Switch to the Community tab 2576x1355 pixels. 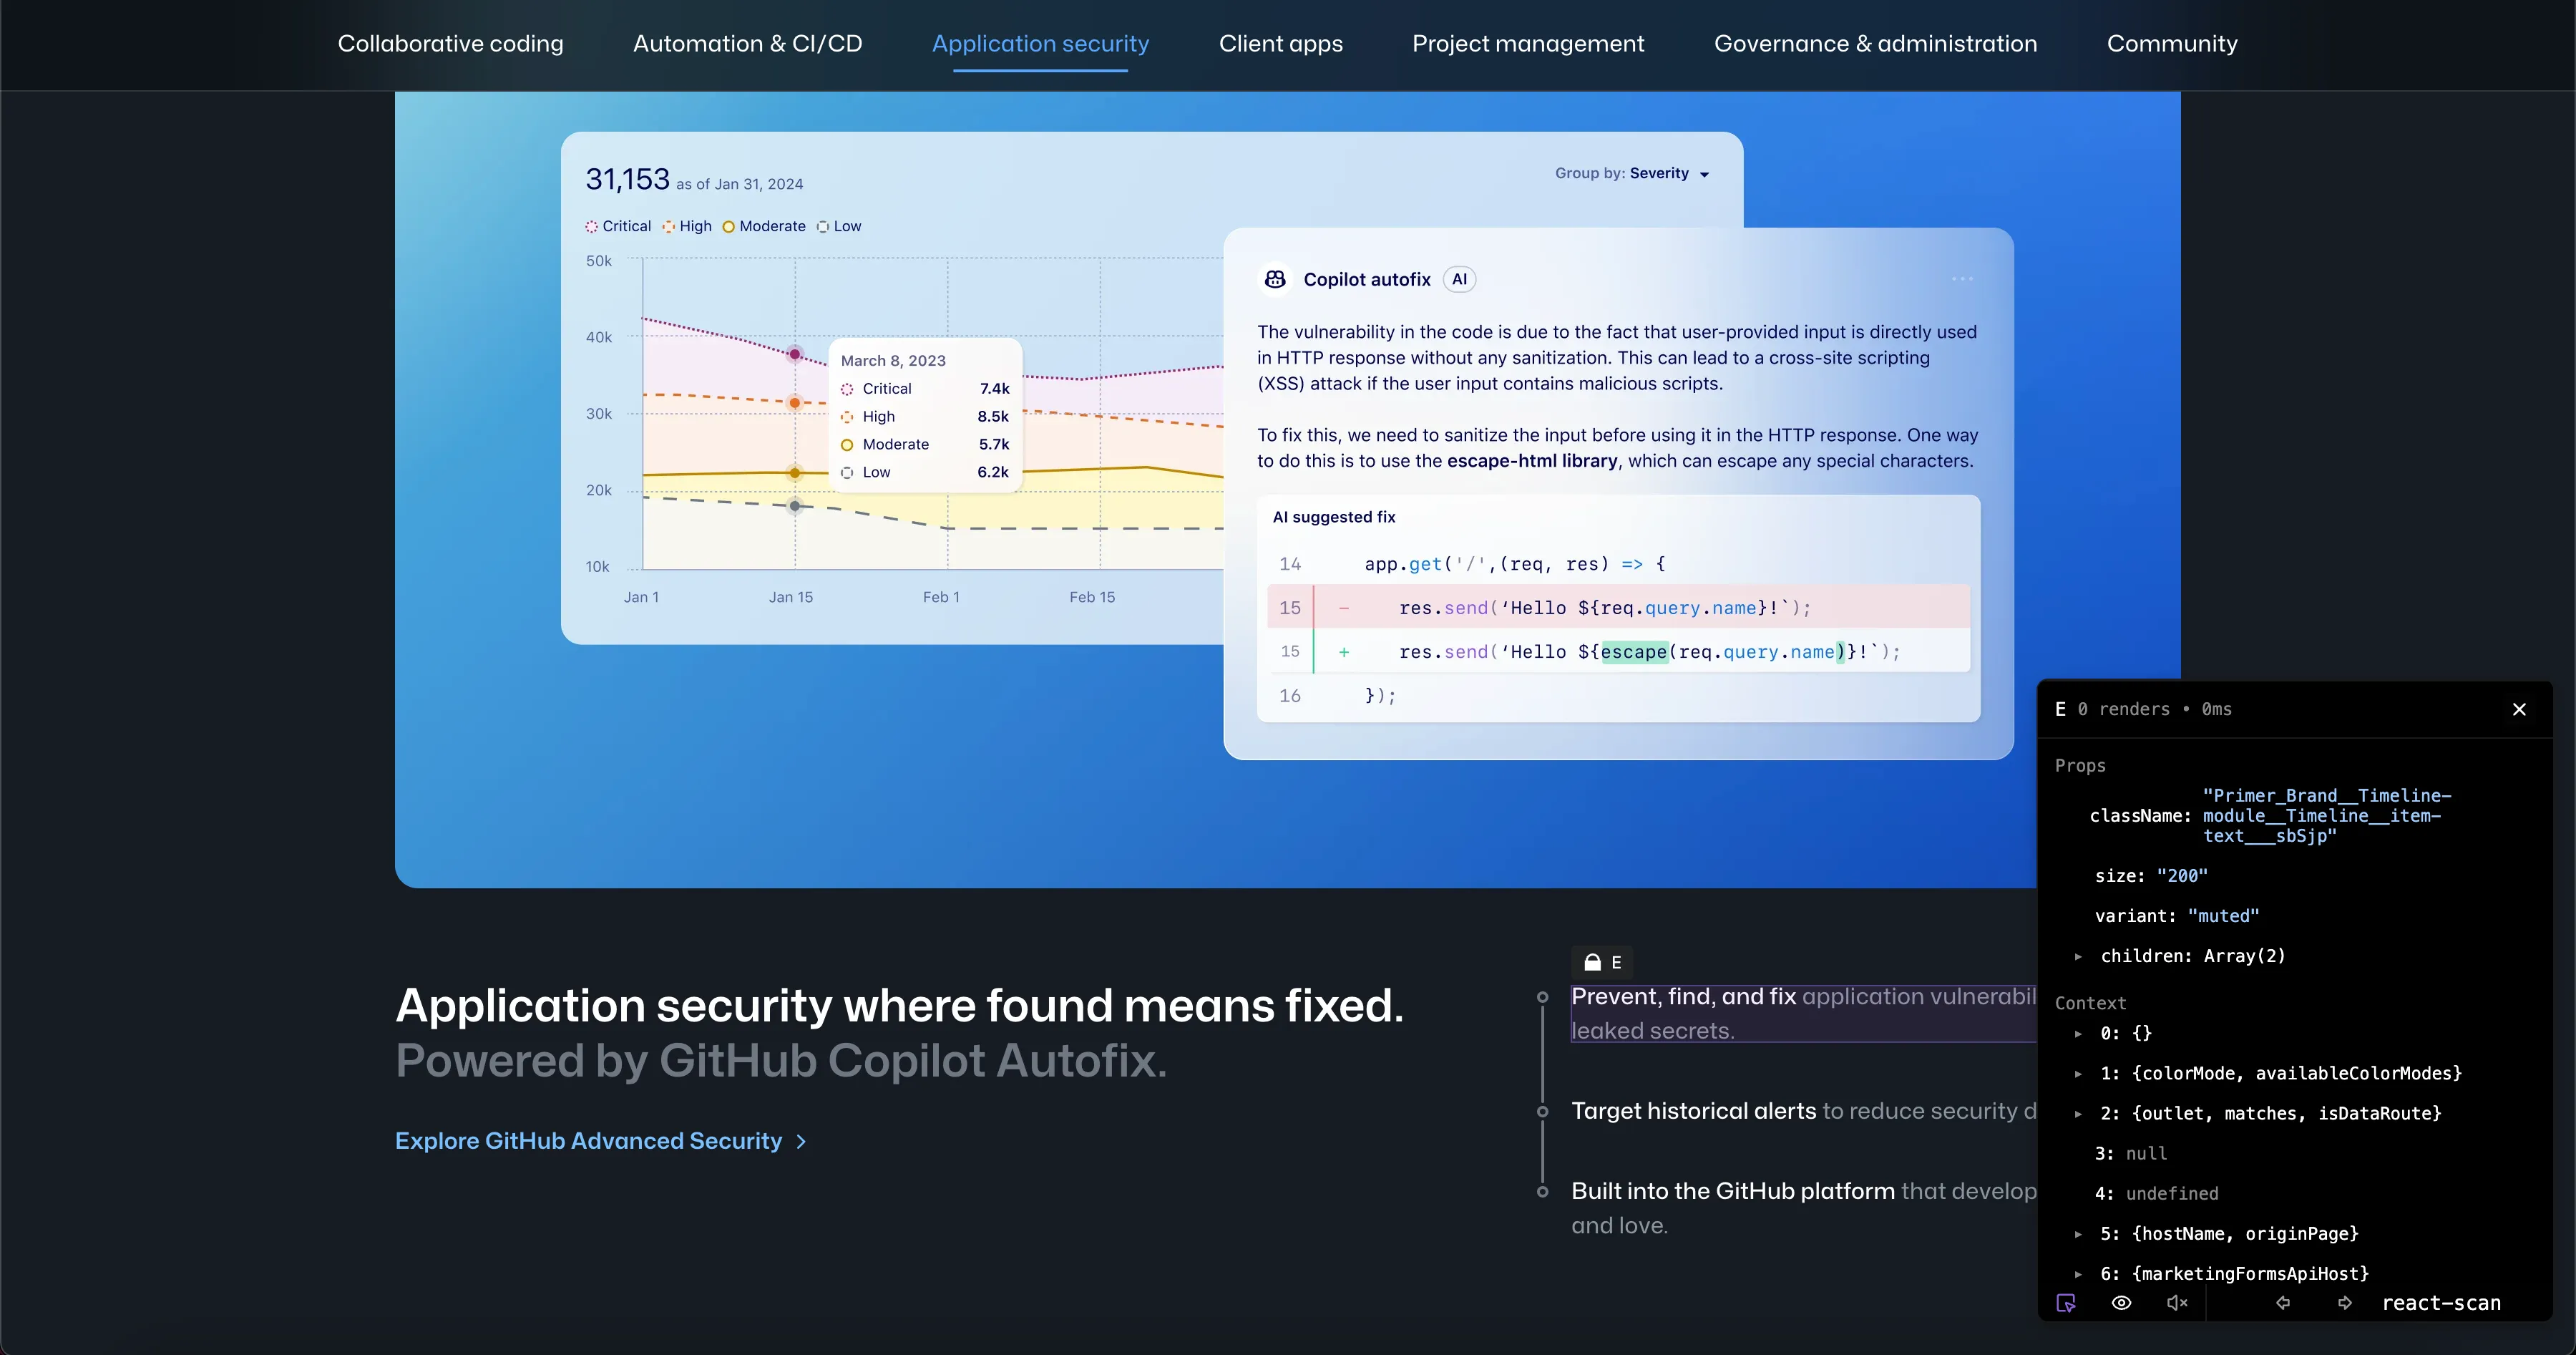tap(2172, 44)
